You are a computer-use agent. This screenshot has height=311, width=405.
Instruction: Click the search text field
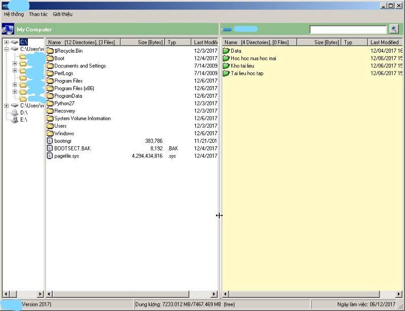pos(348,30)
